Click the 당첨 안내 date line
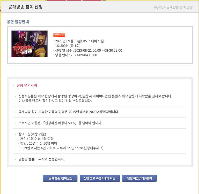The height and width of the screenshot is (194, 199). [76, 55]
